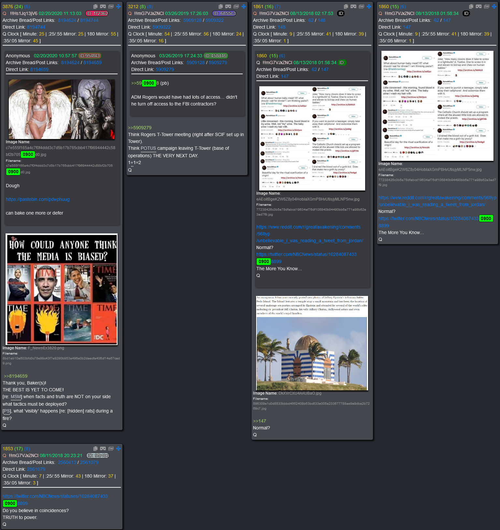Copy post 1861 using its copy icon

pyautogui.click(x=346, y=7)
